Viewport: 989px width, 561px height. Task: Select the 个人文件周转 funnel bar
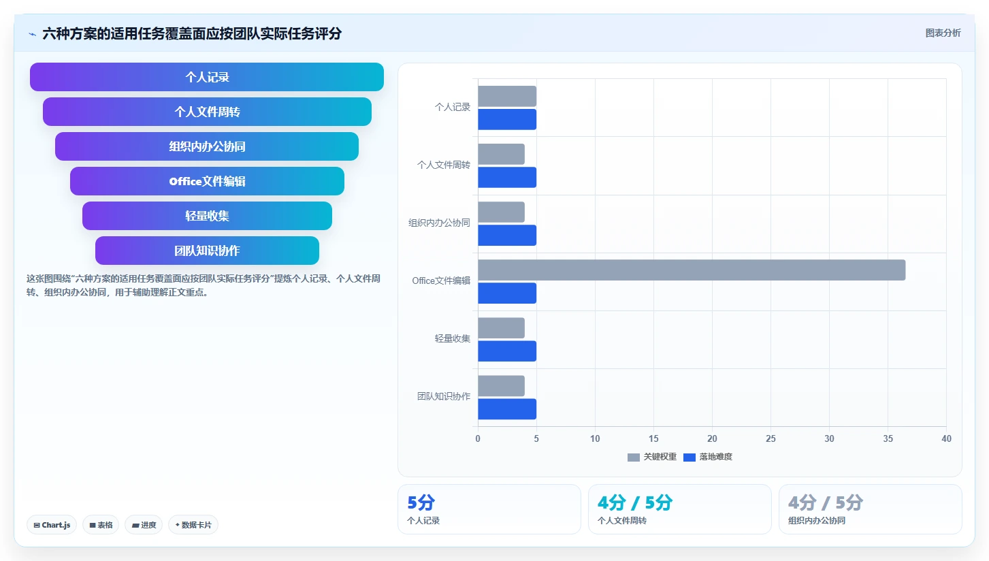pos(207,112)
